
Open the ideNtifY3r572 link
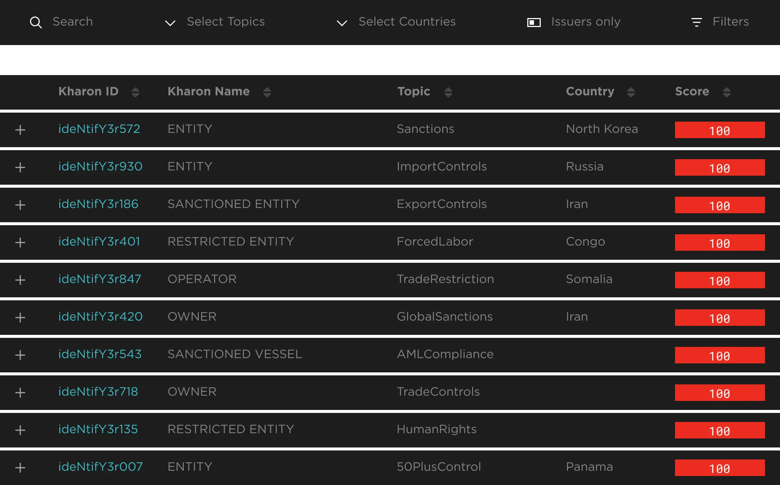tap(99, 129)
